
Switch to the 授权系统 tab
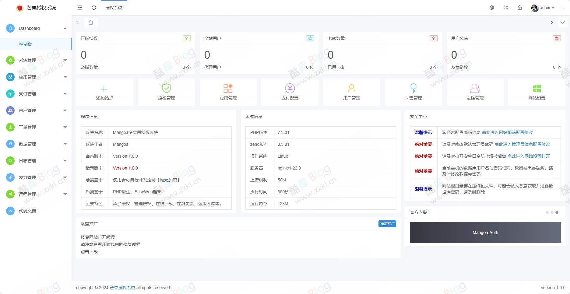tap(114, 8)
